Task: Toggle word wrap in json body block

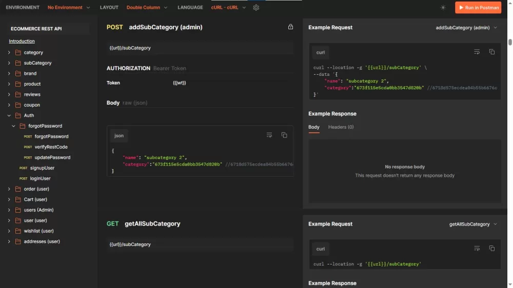Action: [269, 135]
